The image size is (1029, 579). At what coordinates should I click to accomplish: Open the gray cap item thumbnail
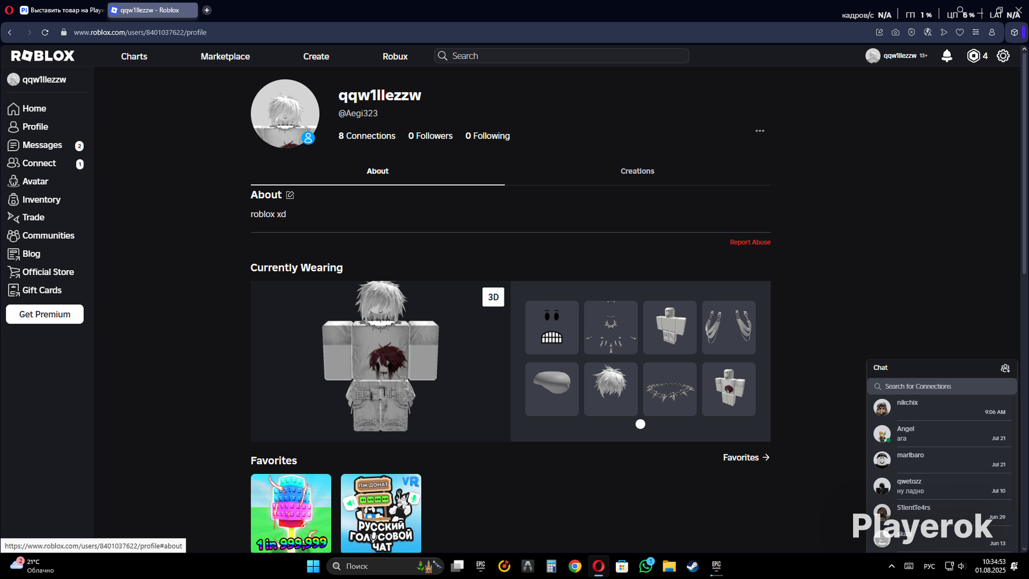click(x=552, y=389)
